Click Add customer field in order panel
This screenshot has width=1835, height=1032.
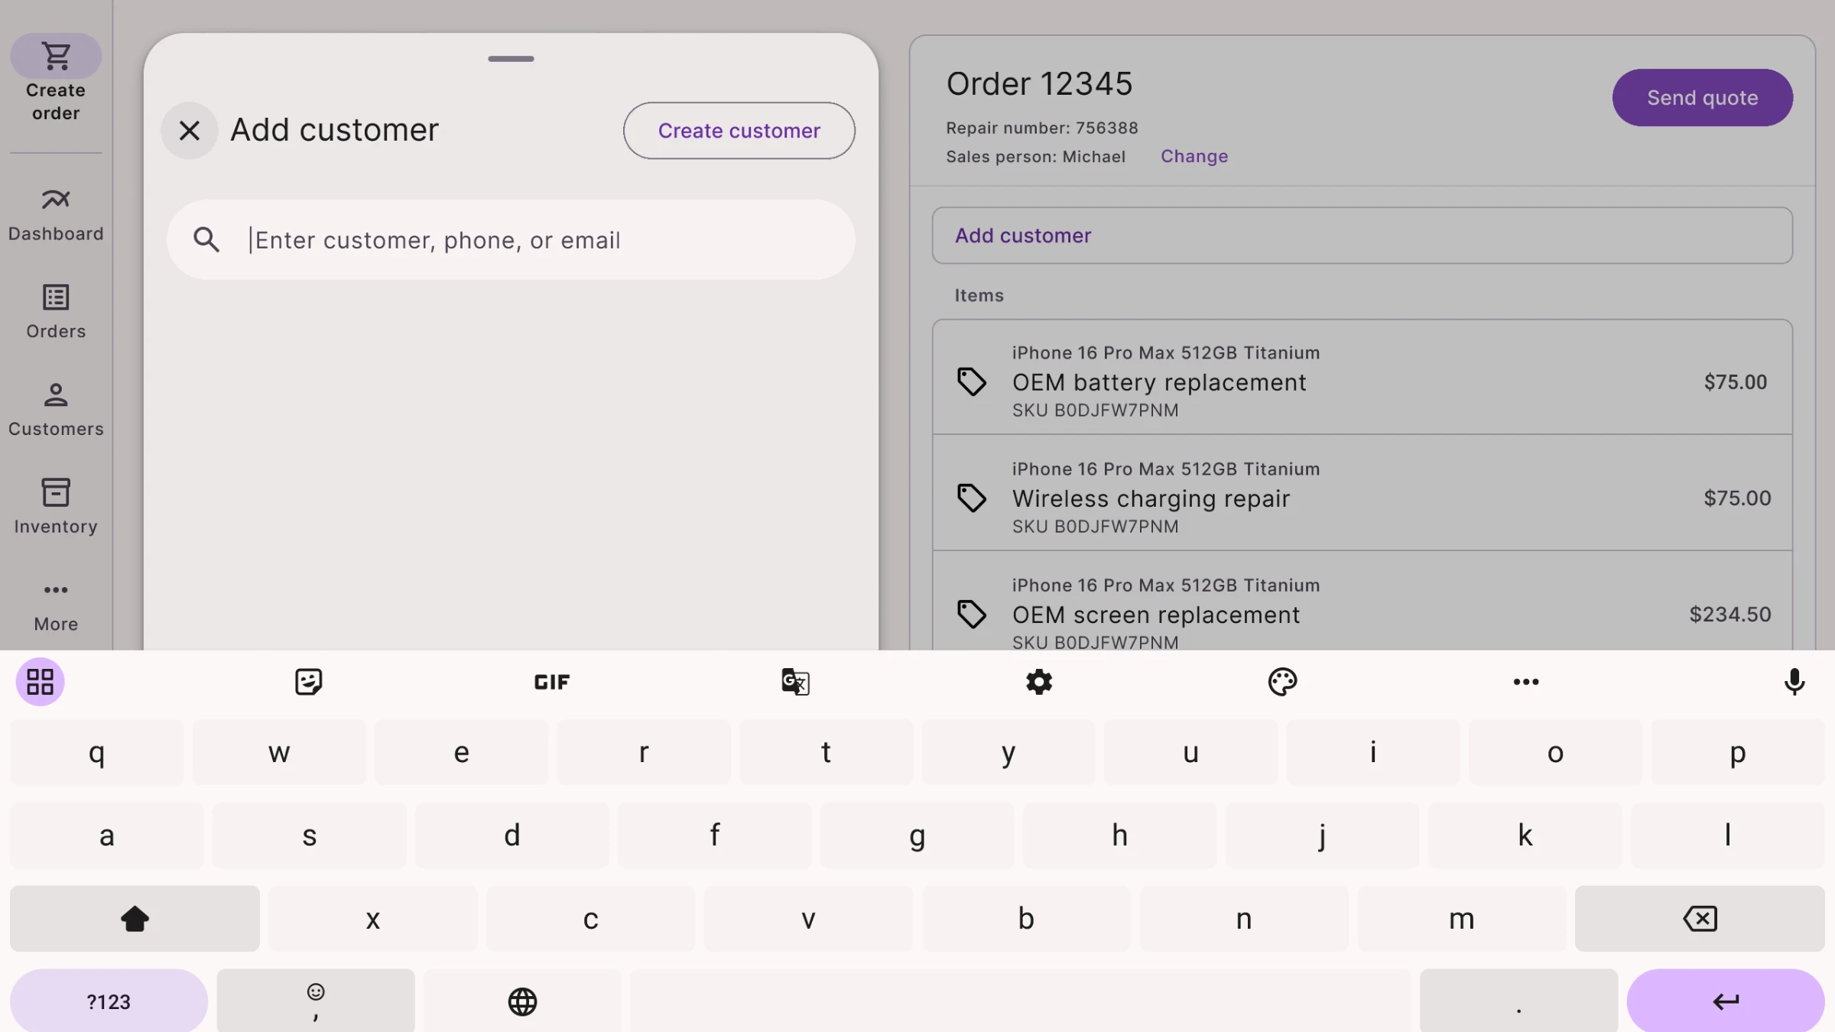[x=1362, y=235]
